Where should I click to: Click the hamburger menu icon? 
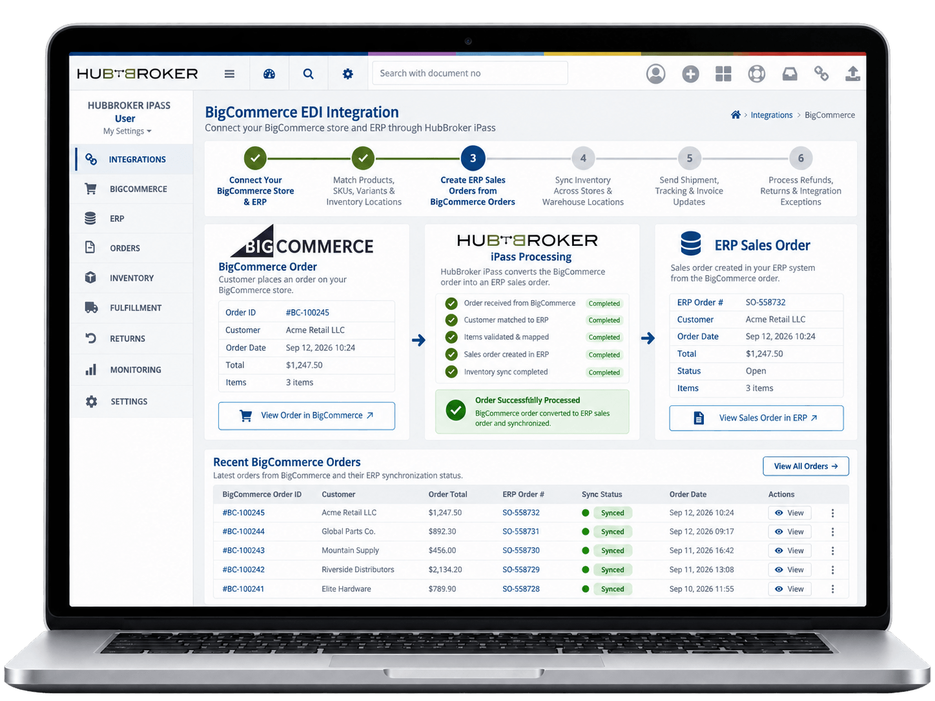pos(229,74)
